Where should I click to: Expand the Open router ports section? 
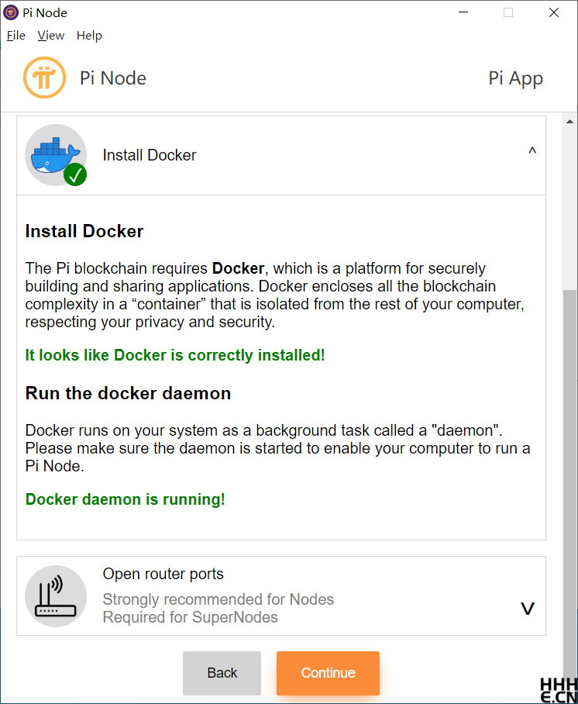pyautogui.click(x=528, y=609)
